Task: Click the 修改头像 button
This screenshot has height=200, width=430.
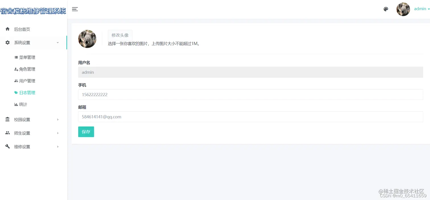Action: [x=120, y=35]
